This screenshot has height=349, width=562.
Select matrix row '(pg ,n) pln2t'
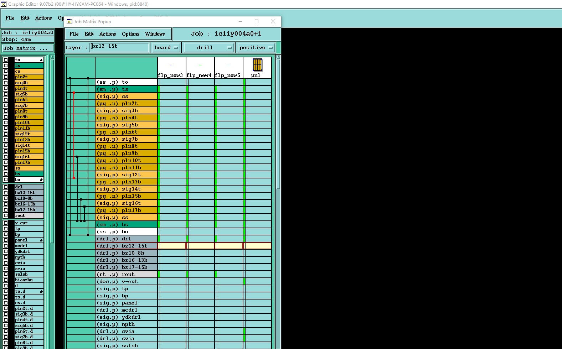point(127,103)
